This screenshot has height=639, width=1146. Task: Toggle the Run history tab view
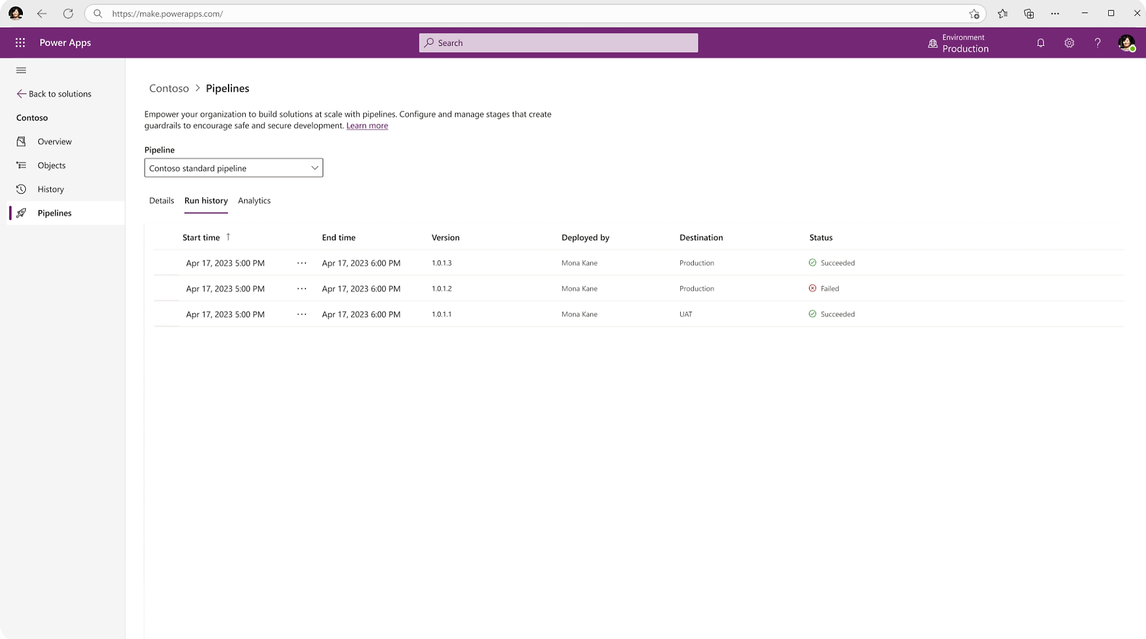click(x=205, y=201)
